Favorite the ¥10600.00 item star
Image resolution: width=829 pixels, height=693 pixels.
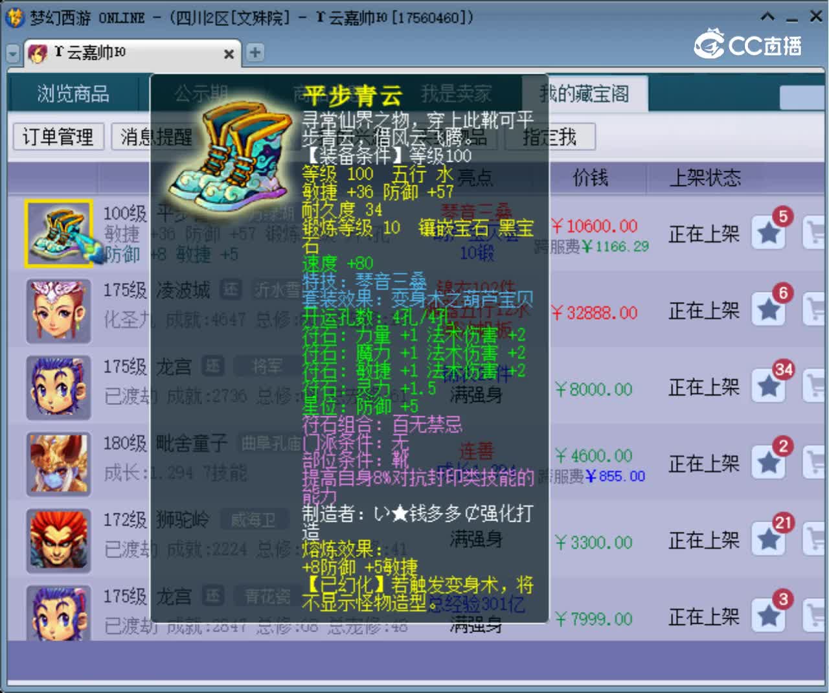coord(769,233)
